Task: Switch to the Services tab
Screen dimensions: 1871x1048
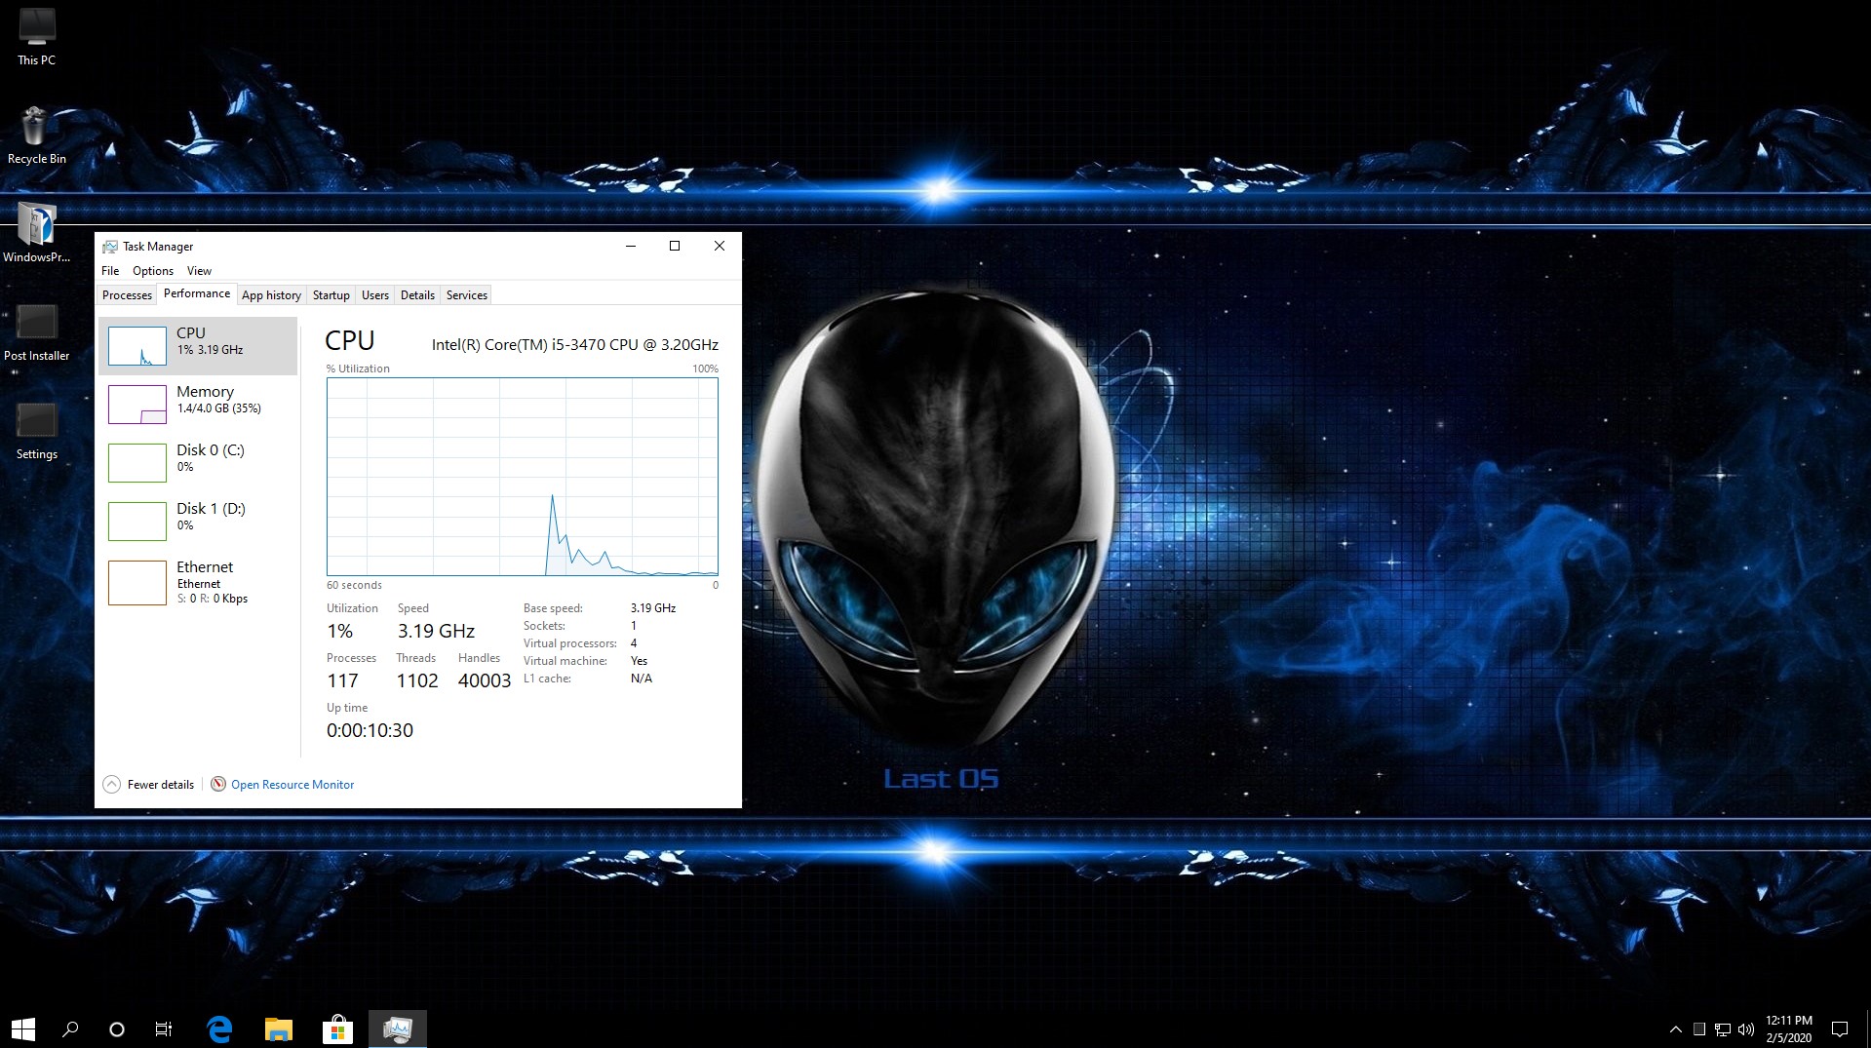Action: point(467,295)
